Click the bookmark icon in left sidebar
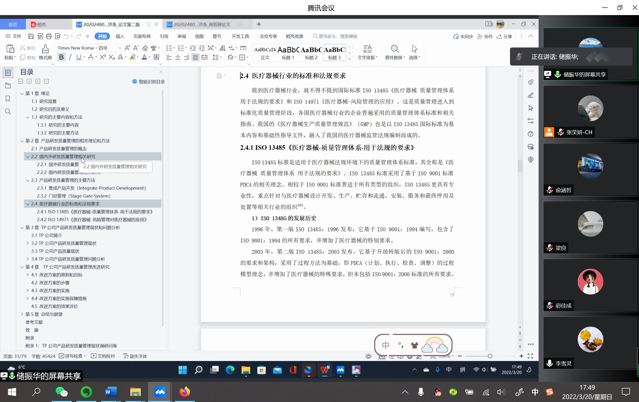639x402 pixels. click(8, 98)
